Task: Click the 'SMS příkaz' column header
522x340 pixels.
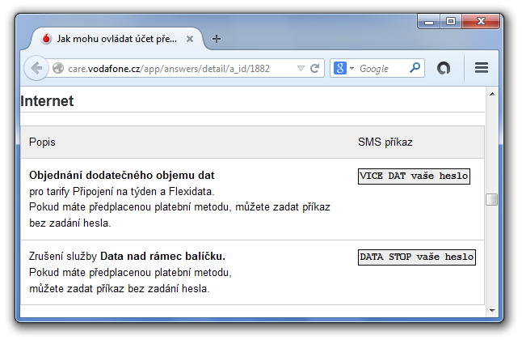Action: coord(385,142)
